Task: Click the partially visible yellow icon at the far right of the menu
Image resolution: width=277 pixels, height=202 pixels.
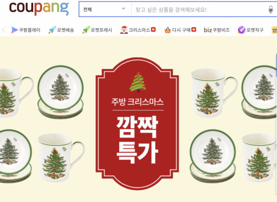Action: point(274,30)
